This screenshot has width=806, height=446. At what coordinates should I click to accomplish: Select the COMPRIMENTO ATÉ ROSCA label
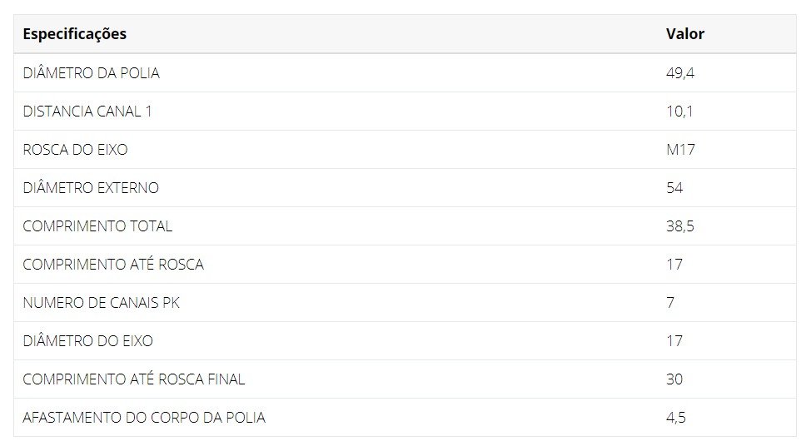[113, 264]
